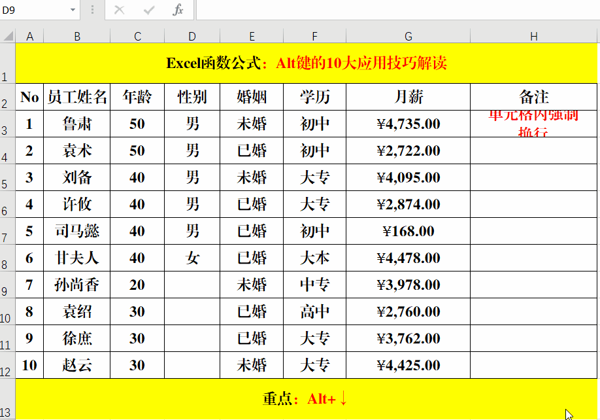
Task: Select the cell with name '赵云'
Action: tap(77, 365)
